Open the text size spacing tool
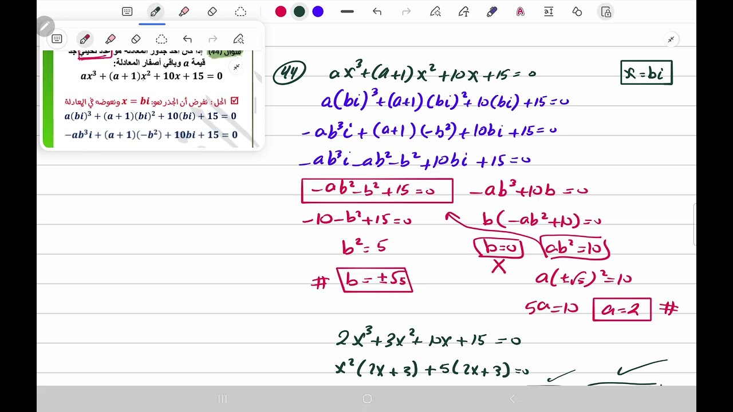The width and height of the screenshot is (733, 412). [549, 11]
